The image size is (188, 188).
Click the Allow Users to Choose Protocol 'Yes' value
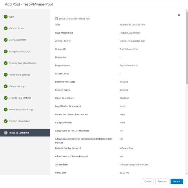pos(121,156)
